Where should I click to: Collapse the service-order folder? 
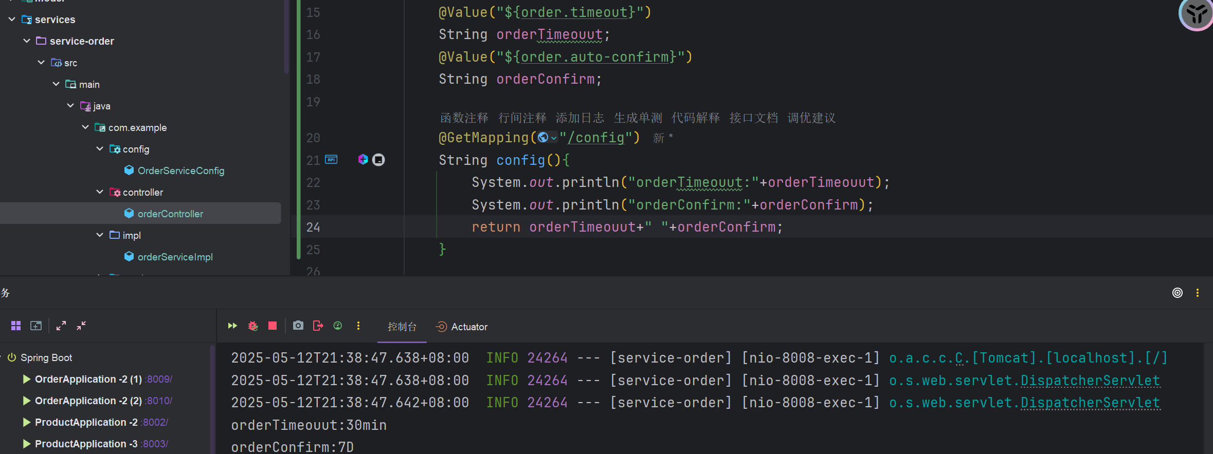click(27, 41)
